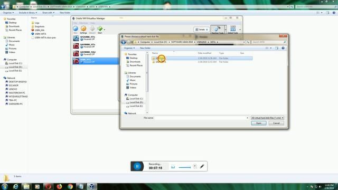Click Back arrow in the file dialog
The image size is (338, 190).
(x=124, y=42)
